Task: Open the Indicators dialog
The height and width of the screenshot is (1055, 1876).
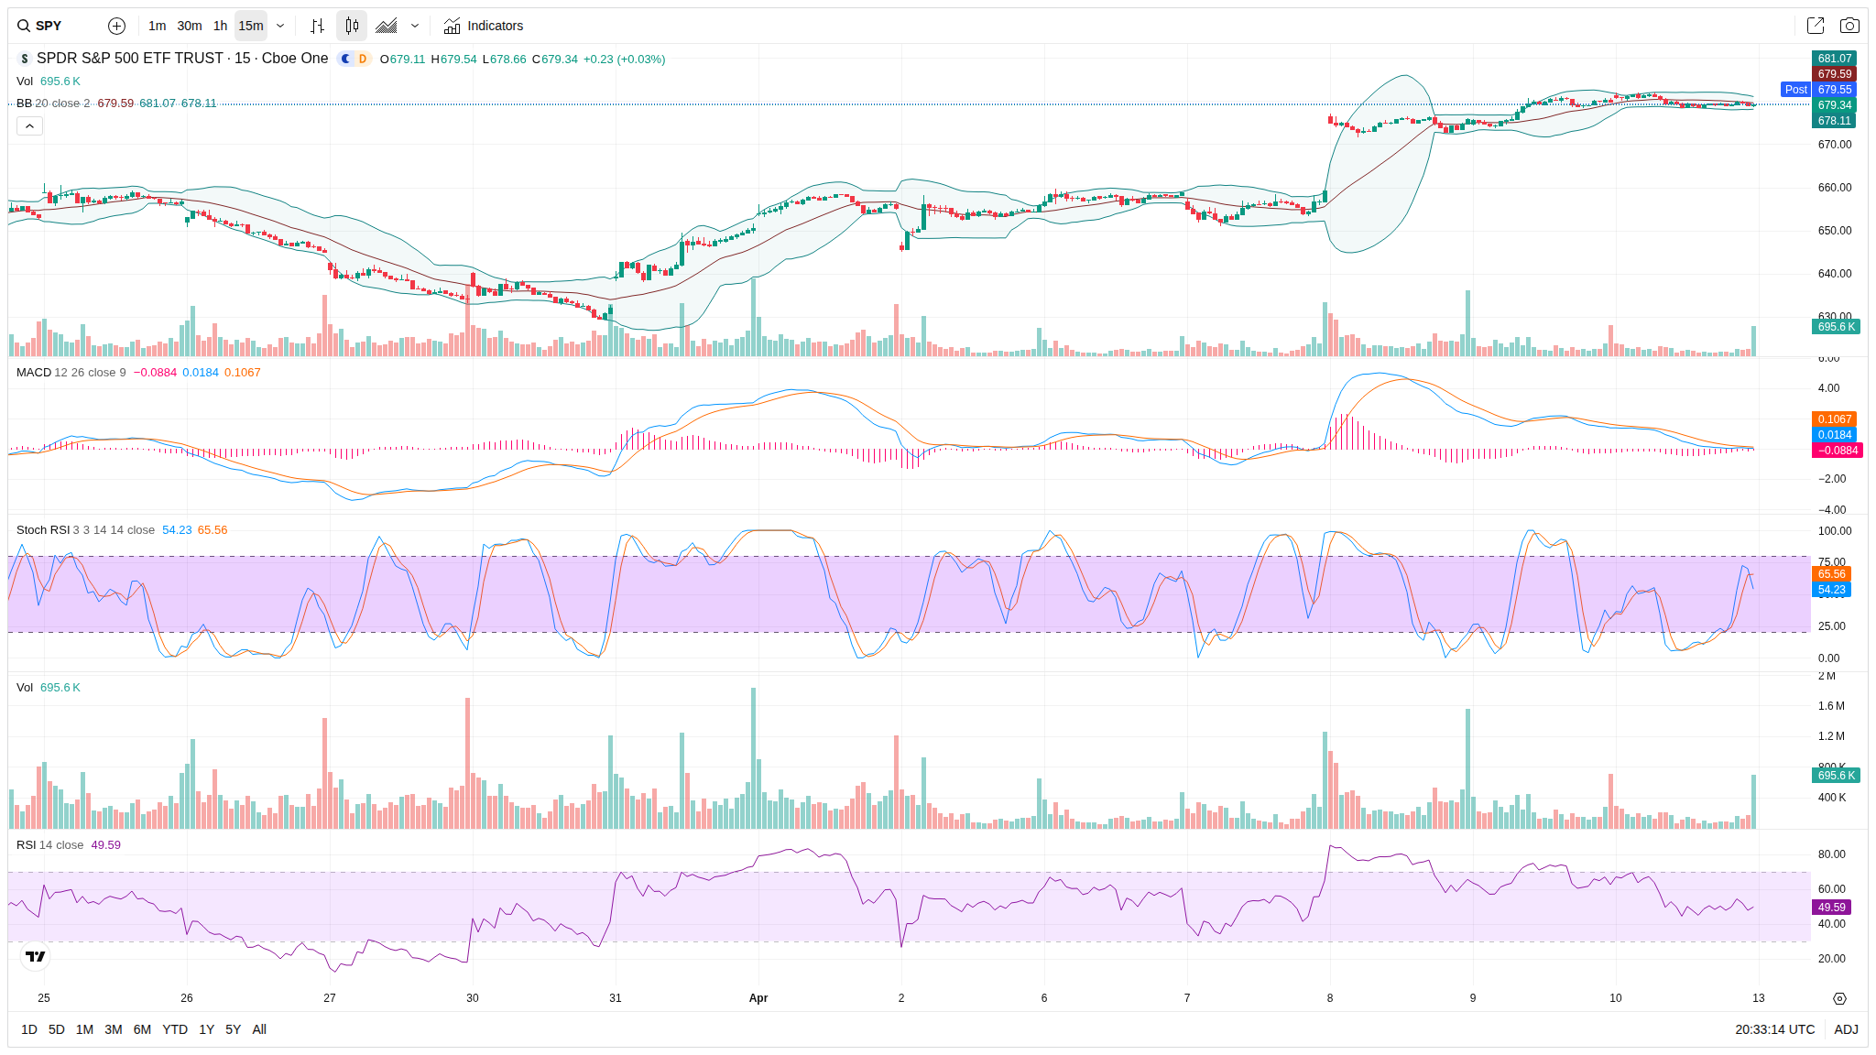Action: [484, 26]
